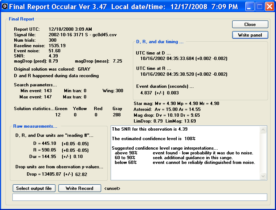Click the Star mag line Mv = 4.90
The height and width of the screenshot is (210, 276).
pyautogui.click(x=176, y=103)
